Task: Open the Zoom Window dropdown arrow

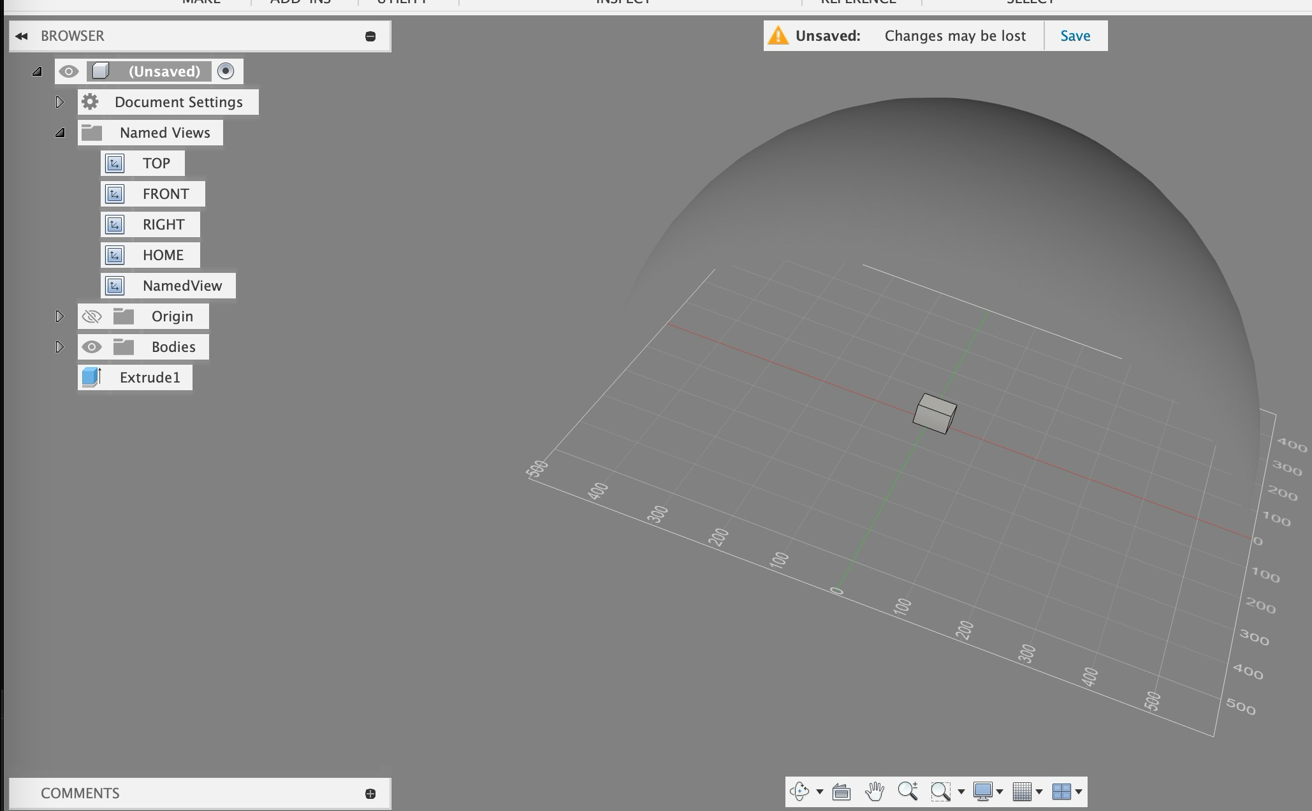Action: click(961, 792)
